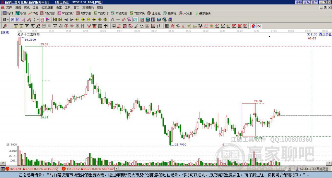This screenshot has height=178, width=332.
Task: Open the T数字表 tool
Action: (x=137, y=13)
